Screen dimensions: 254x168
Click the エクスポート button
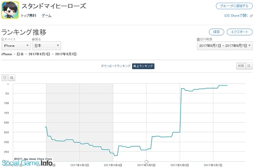pos(240,32)
